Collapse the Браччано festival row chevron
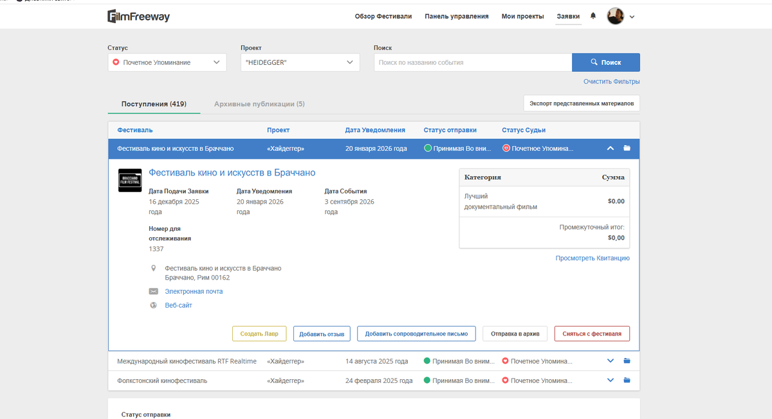Image resolution: width=772 pixels, height=419 pixels. pos(611,148)
